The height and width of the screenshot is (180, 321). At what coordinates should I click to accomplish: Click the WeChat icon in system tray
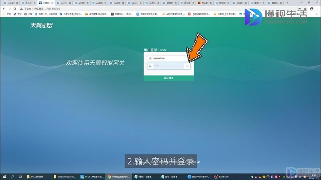(252, 177)
